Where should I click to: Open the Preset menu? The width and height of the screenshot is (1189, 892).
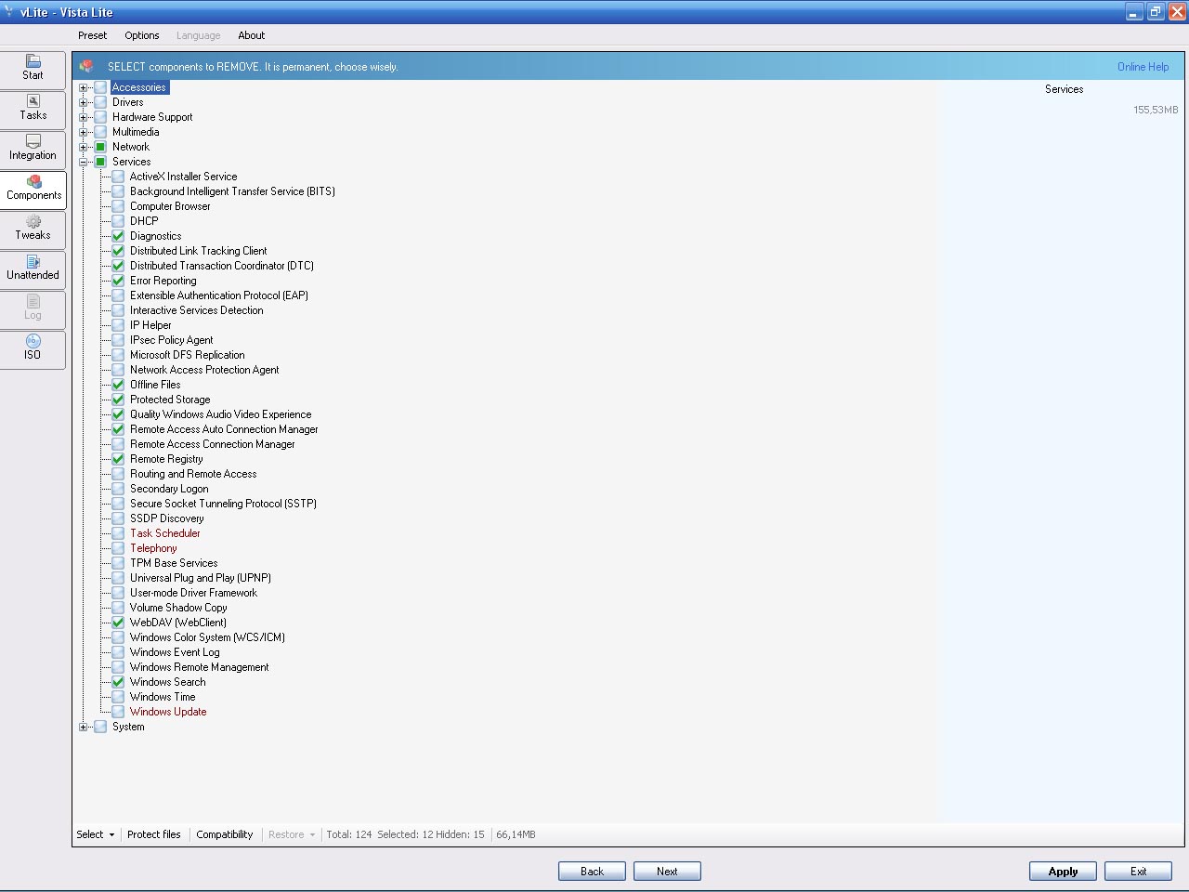point(92,35)
